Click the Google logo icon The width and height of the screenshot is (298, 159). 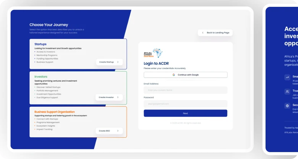(174, 75)
